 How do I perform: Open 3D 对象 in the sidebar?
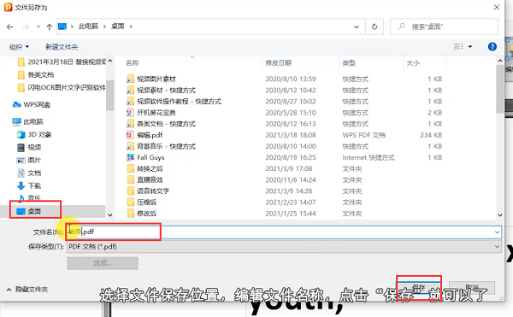coord(34,134)
